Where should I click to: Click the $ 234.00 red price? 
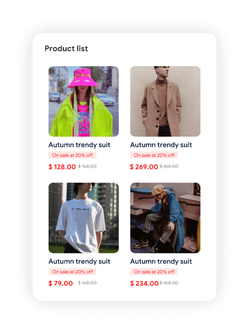[144, 283]
